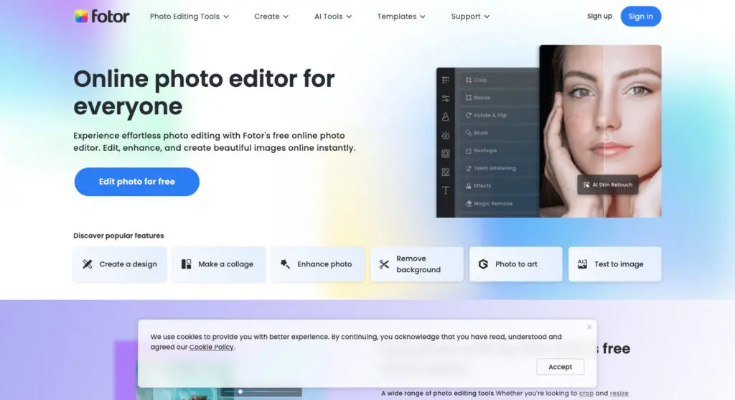This screenshot has width=735, height=400.
Task: Click the Create a design pencil-ruler icon
Action: coord(87,264)
